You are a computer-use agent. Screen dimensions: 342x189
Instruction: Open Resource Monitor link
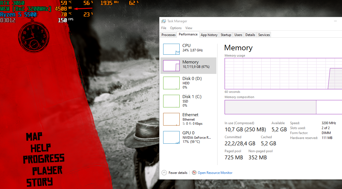[215, 173]
